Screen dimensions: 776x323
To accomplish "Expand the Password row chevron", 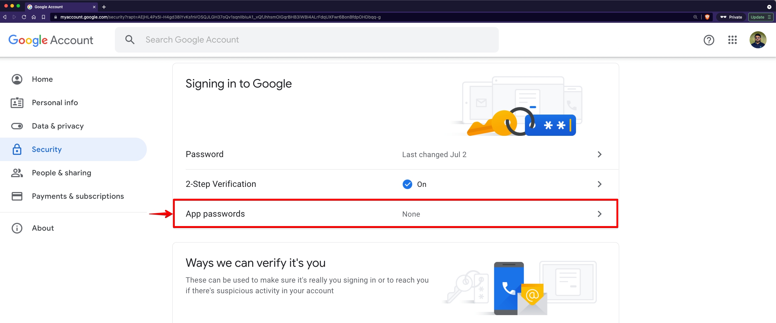I will pos(599,154).
